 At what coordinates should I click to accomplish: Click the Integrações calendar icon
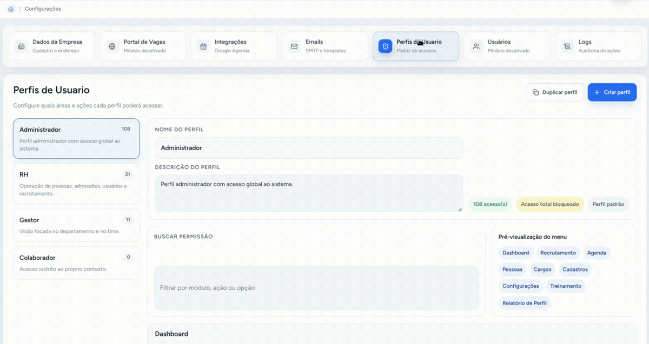(x=203, y=46)
